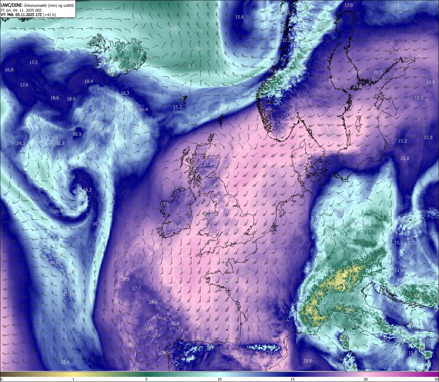Click the 21.8 value label
The width and height of the screenshot is (439, 382).
[x=405, y=158]
